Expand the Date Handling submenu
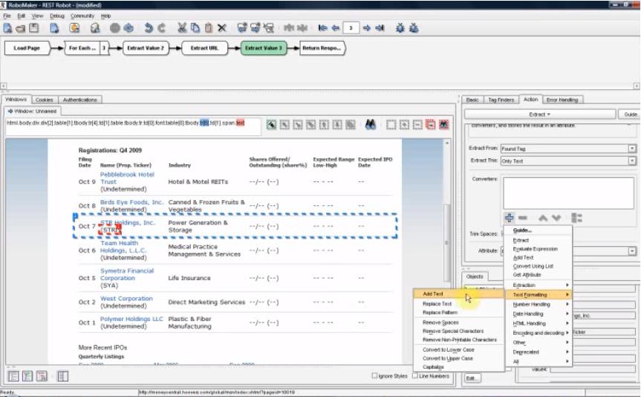 pos(538,314)
